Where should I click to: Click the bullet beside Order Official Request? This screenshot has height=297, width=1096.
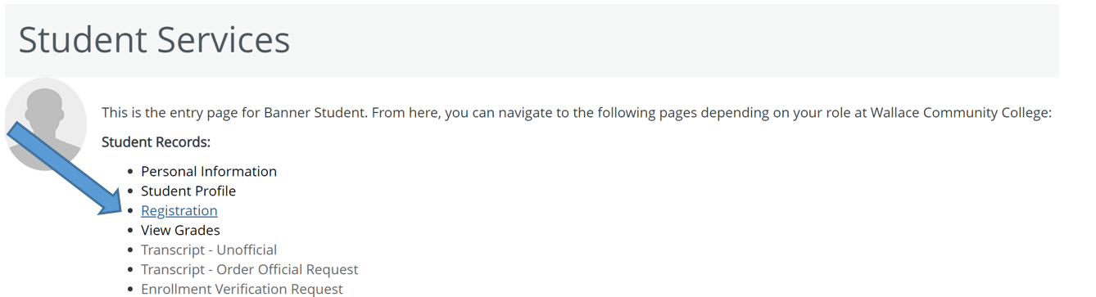(x=131, y=270)
